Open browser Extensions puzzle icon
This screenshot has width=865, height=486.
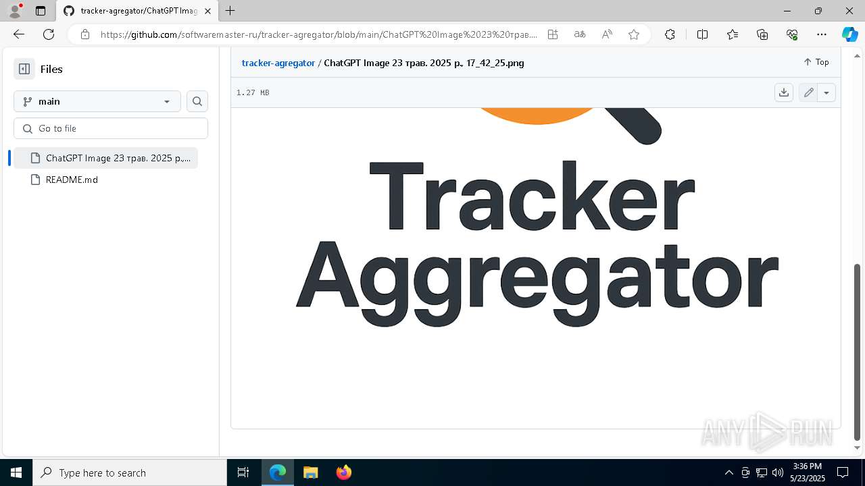pos(670,34)
